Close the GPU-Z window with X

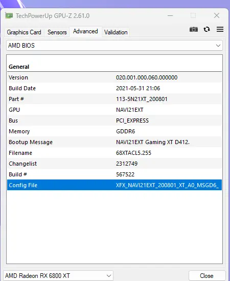click(x=217, y=15)
